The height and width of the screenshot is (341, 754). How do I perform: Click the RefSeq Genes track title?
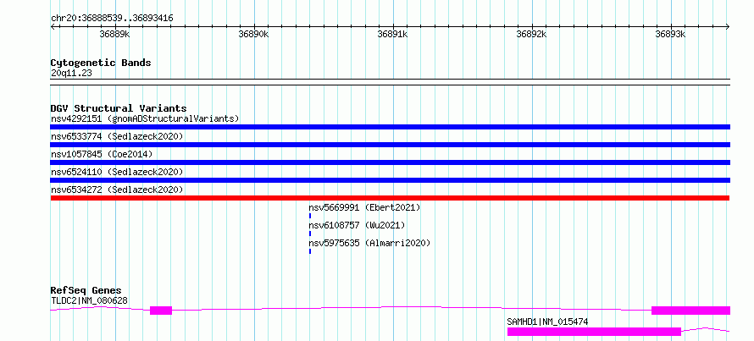click(86, 290)
